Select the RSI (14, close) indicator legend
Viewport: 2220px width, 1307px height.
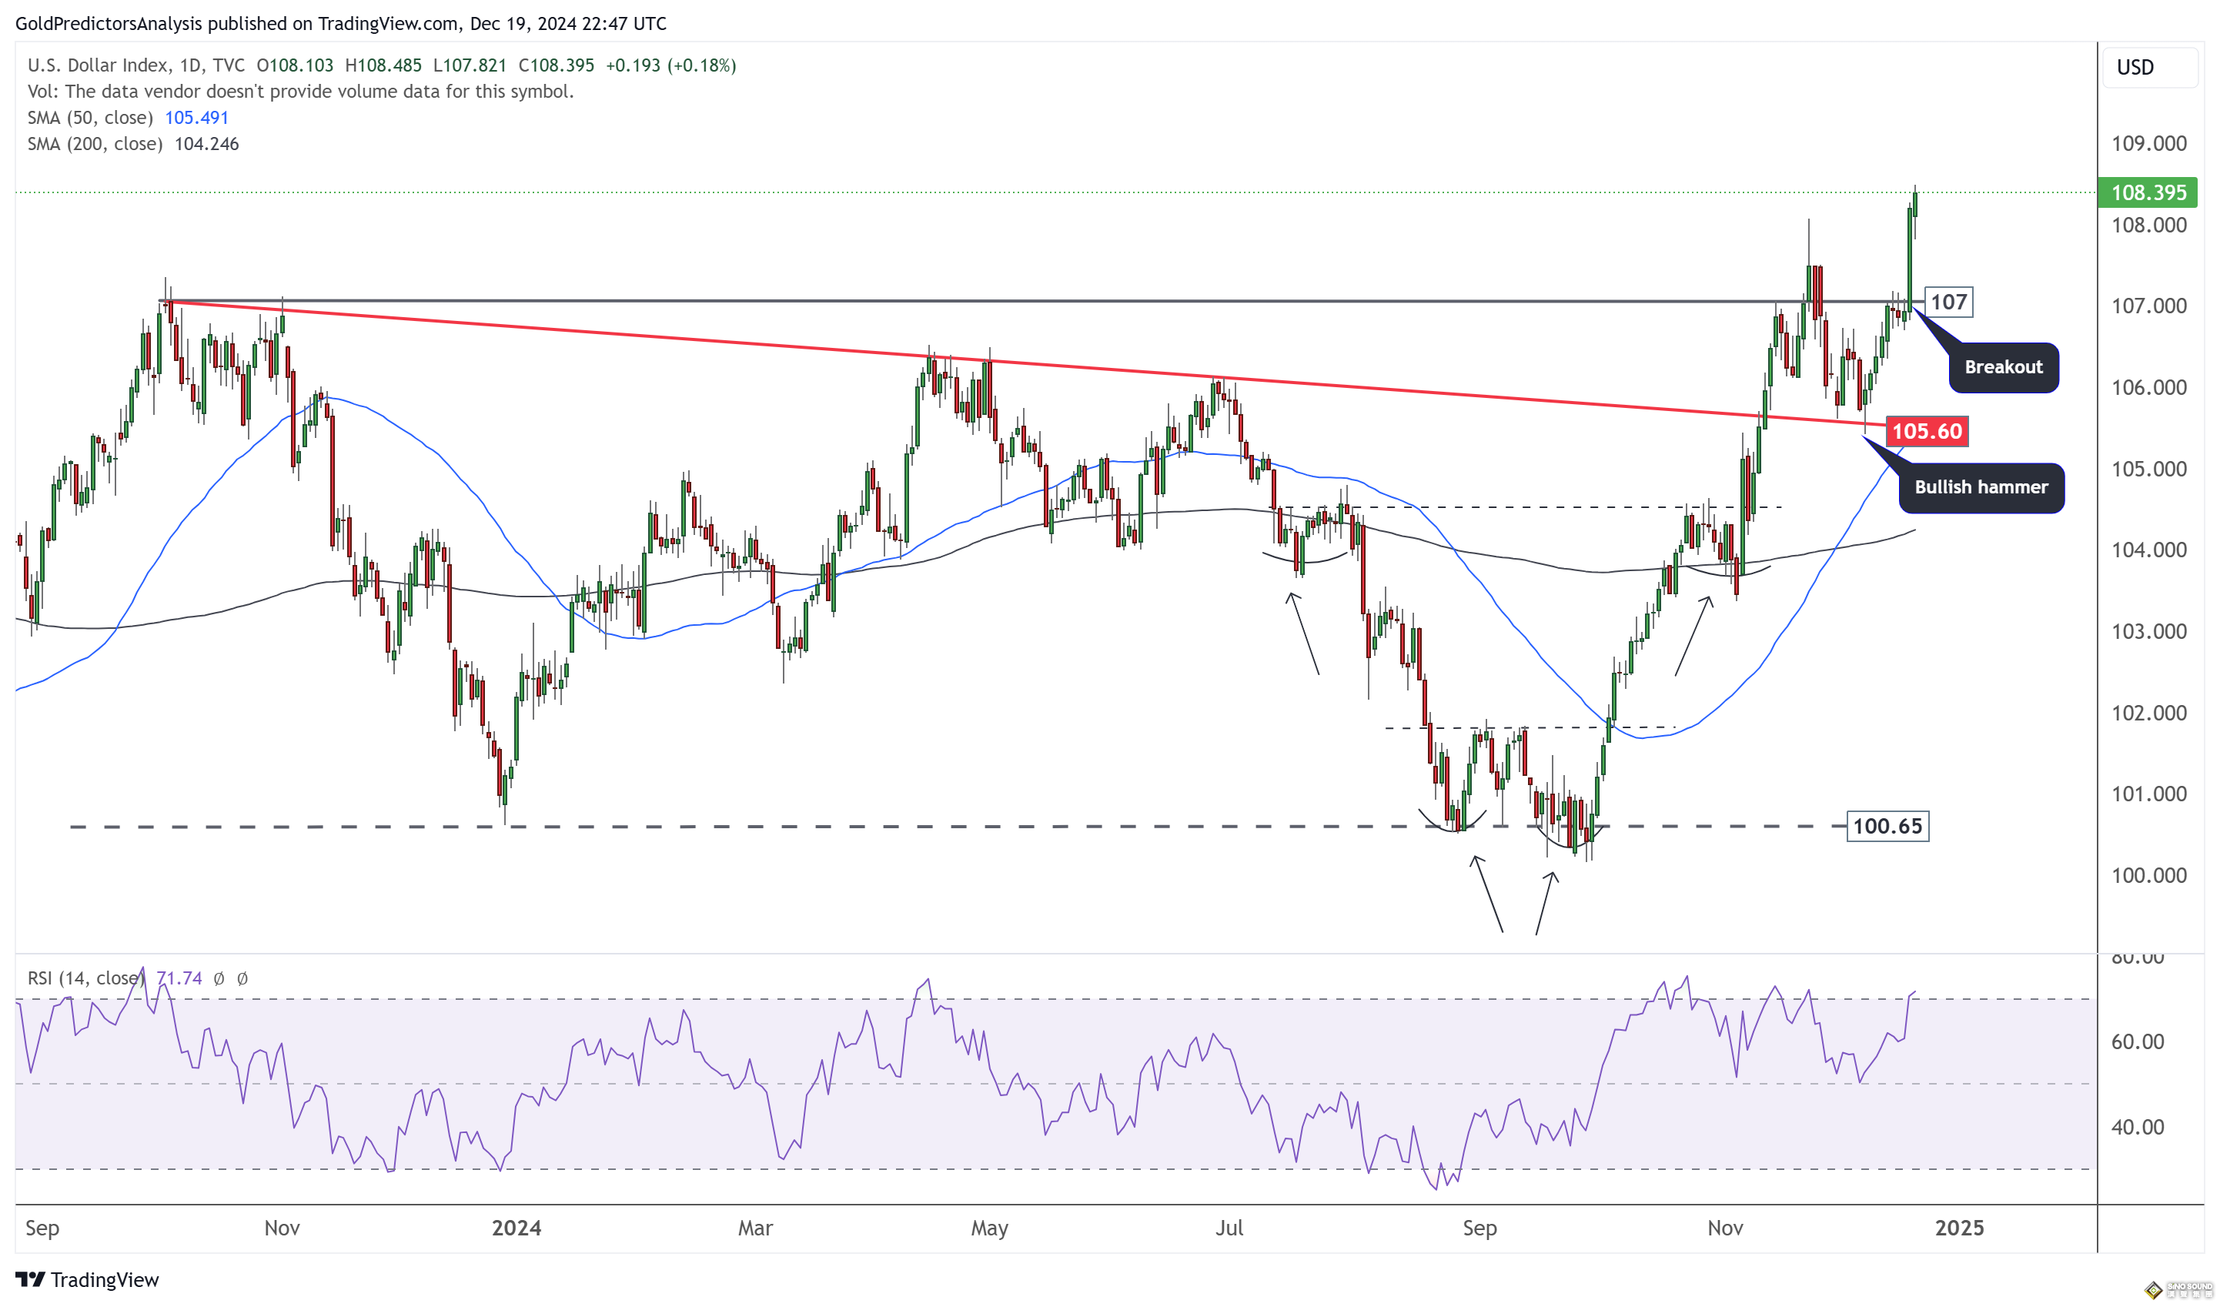(85, 978)
